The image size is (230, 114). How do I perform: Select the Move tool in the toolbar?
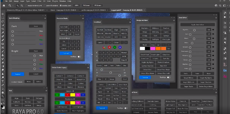pyautogui.click(x=2, y=14)
